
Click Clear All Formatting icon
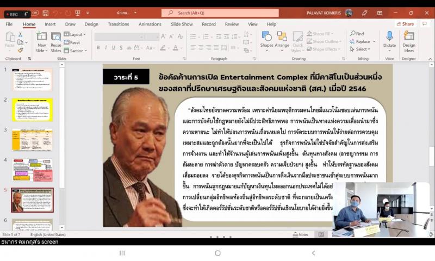(x=180, y=36)
